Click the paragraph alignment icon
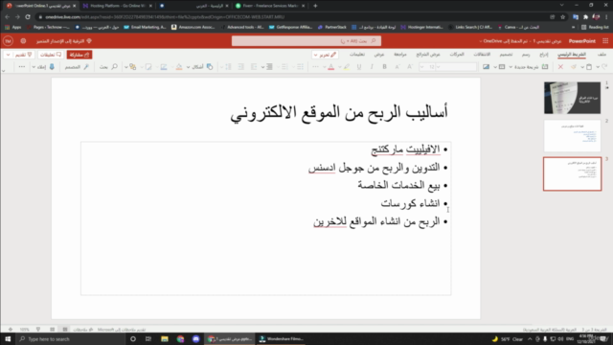Screen dimensions: 613x345 pos(269,67)
